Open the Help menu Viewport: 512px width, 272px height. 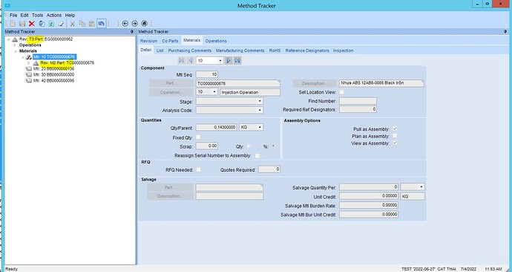click(70, 15)
